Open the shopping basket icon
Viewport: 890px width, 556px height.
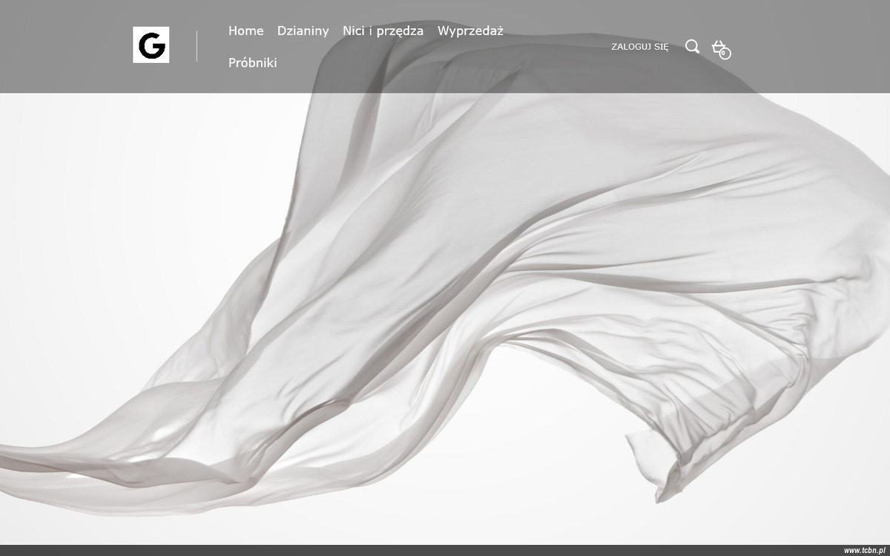click(x=721, y=49)
